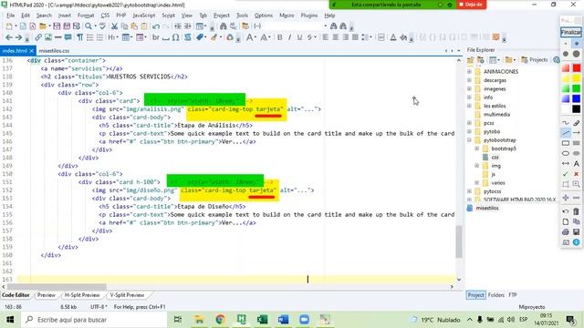Click the Insert hyperlink chain icon
584x328 pixels.
coord(38,37)
